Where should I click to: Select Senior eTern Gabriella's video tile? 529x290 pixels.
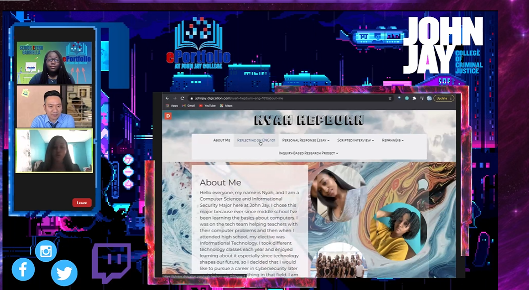54,63
